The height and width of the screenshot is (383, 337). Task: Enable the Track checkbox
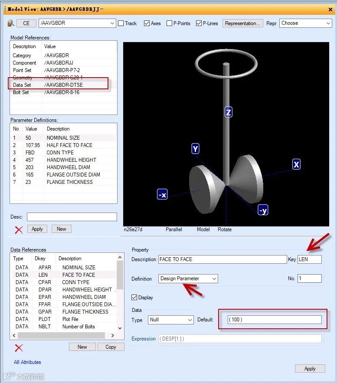[121, 23]
